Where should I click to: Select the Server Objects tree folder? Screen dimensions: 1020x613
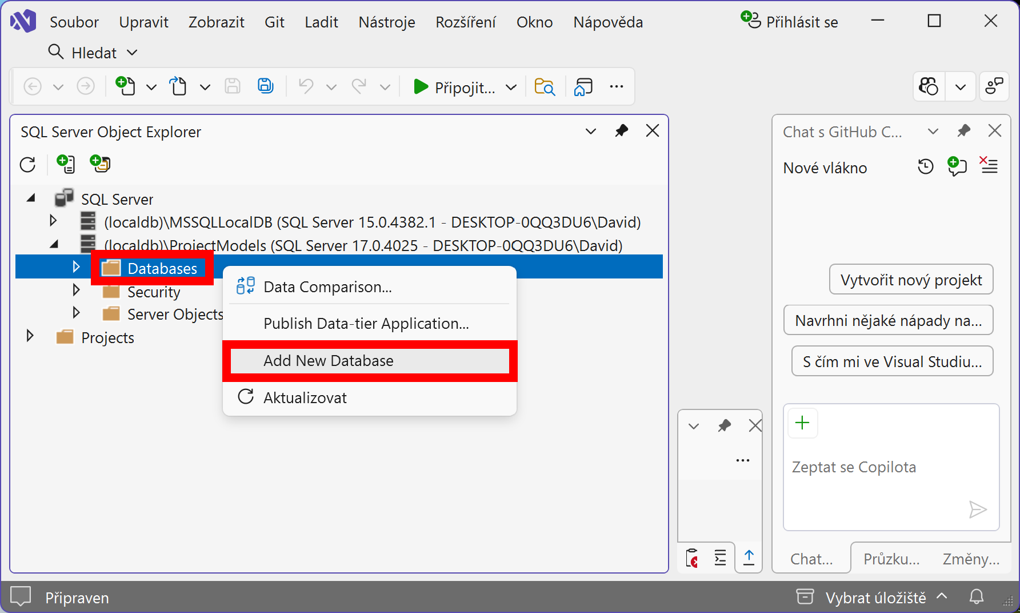(x=175, y=315)
